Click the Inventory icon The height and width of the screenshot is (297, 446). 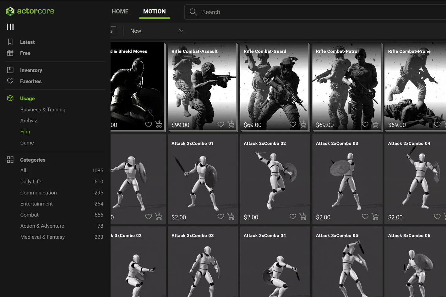tap(10, 70)
